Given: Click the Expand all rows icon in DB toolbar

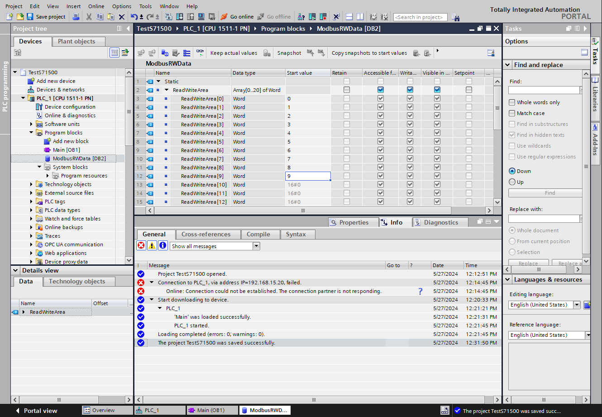Looking at the screenshot, I should (186, 53).
